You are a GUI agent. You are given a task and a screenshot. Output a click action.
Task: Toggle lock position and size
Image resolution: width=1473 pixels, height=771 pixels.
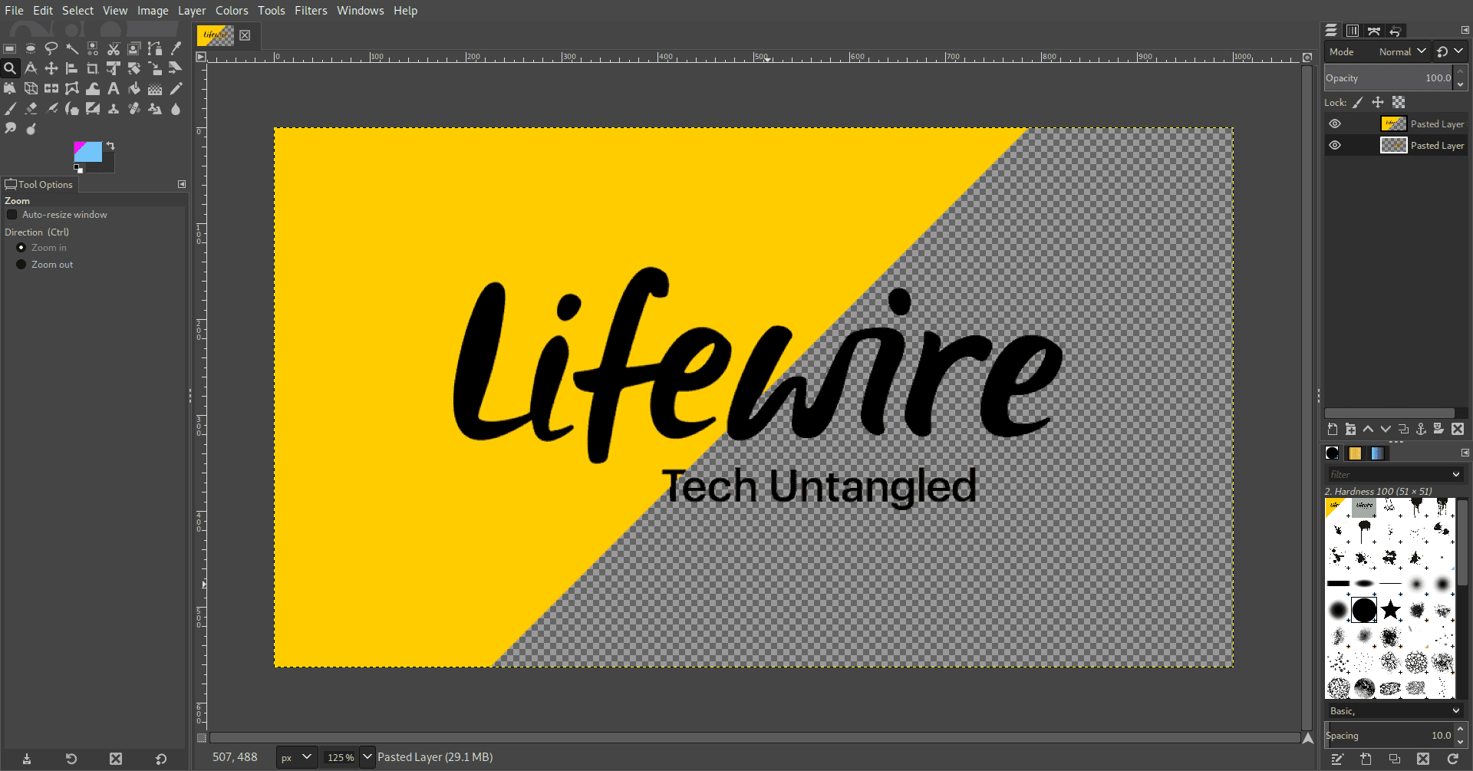click(1378, 102)
